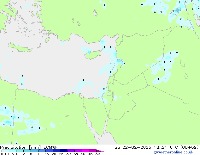200x155 pixels.
Task: Click the 0.1–0.5 mm legend color swatch
Action: coord(5,151)
